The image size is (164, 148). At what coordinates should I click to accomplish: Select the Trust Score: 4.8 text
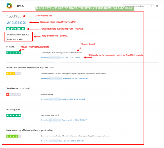point(14,39)
